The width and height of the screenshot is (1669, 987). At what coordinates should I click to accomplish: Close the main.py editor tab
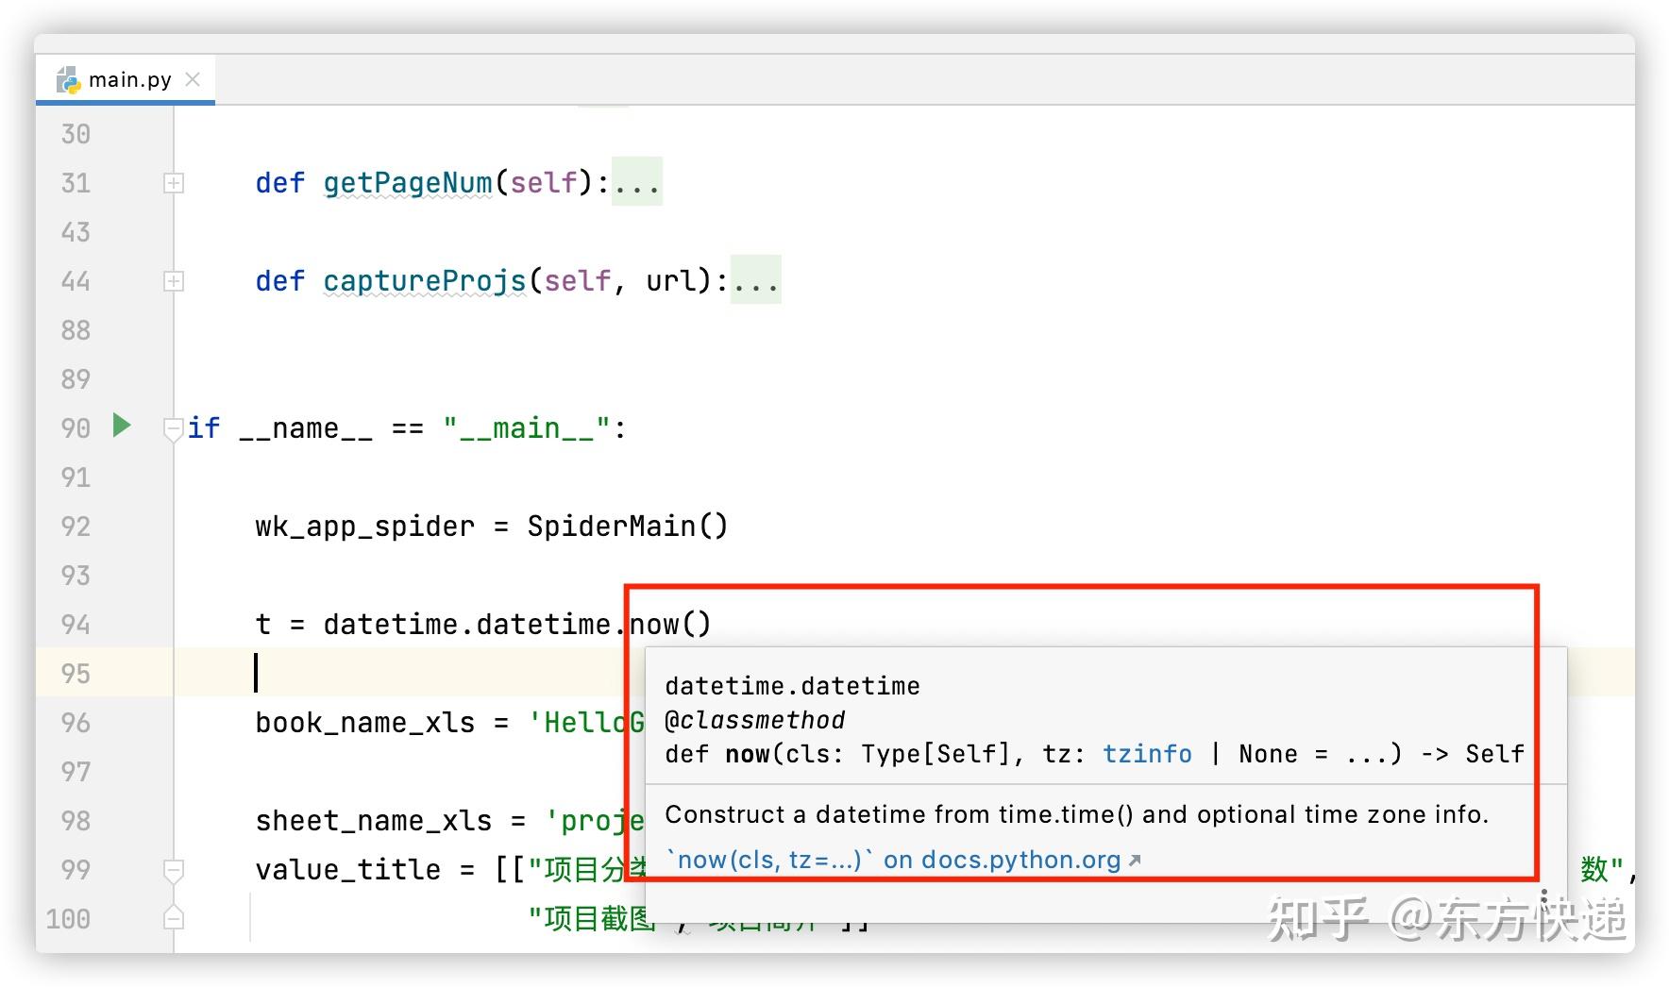tap(193, 79)
